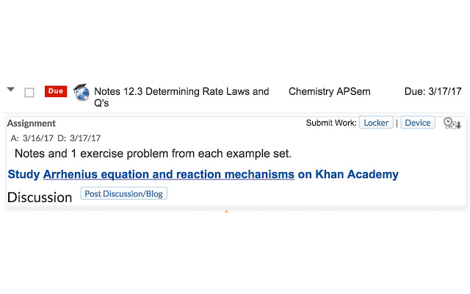The width and height of the screenshot is (470, 294).
Task: Click the Submit Work label
Action: coord(331,123)
